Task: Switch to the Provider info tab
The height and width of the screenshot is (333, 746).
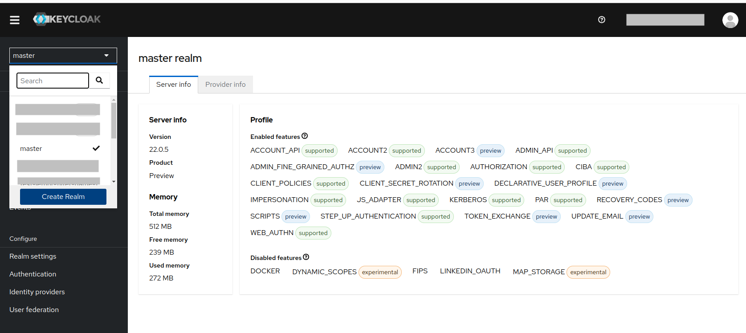Action: (x=225, y=85)
